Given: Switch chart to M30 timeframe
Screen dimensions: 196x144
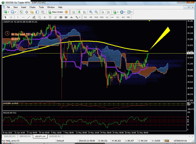Looking at the screenshot, I should pos(102,17).
